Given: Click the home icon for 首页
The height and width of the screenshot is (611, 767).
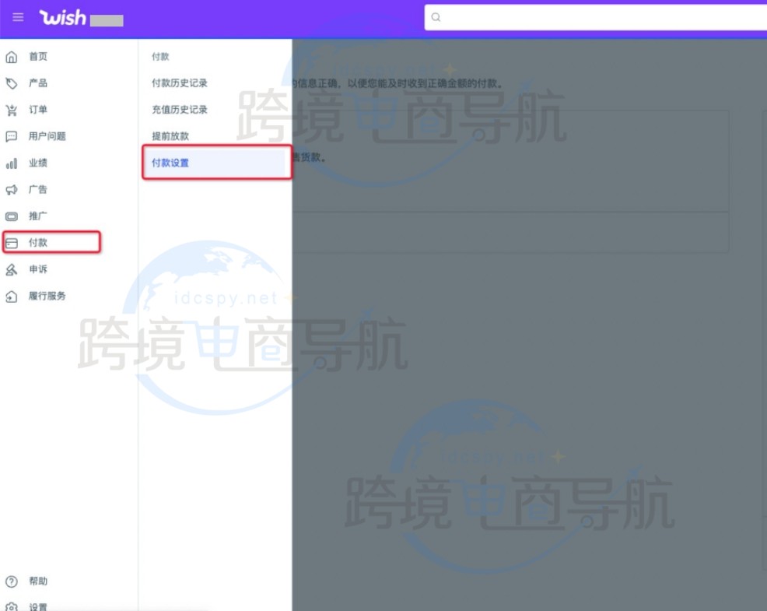Looking at the screenshot, I should click(x=12, y=57).
